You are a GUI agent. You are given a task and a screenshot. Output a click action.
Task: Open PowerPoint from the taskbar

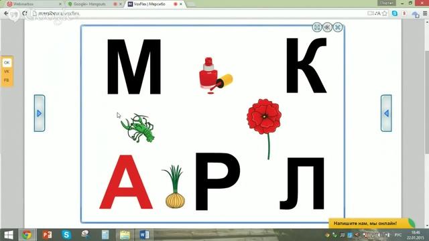47,235
